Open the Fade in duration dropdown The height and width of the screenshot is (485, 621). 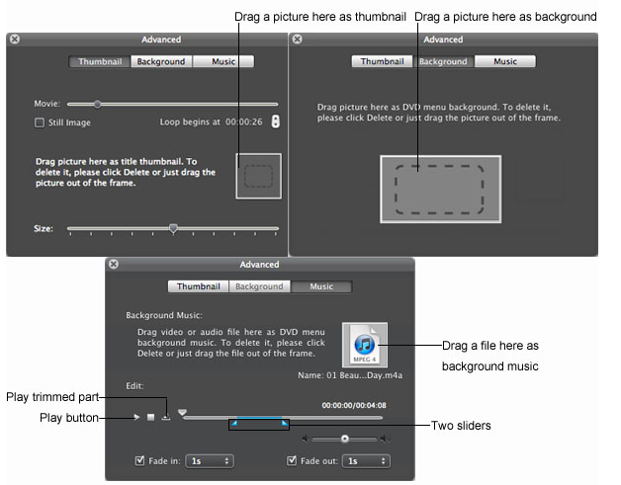[x=212, y=460]
